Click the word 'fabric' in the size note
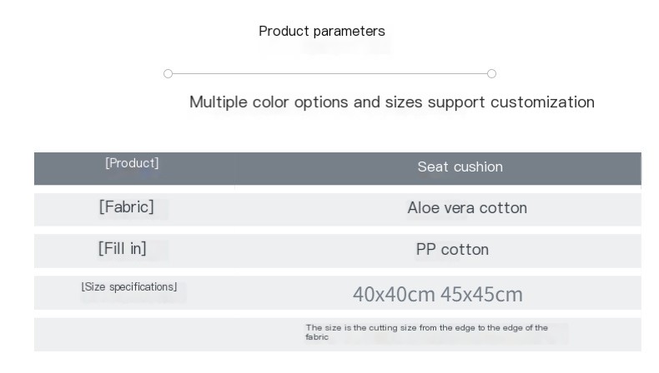Image resolution: width=659 pixels, height=373 pixels. (317, 337)
